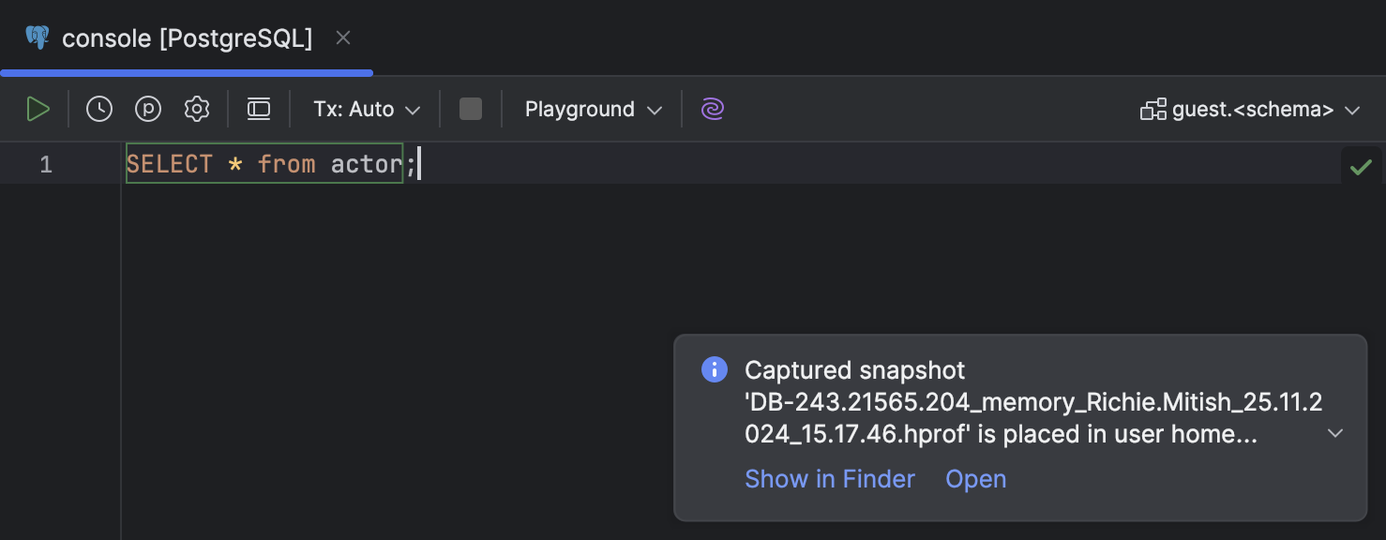Screen dimensions: 1386x540
Task: Click the green inspection checkmark in the editor gutter
Action: tap(1362, 167)
